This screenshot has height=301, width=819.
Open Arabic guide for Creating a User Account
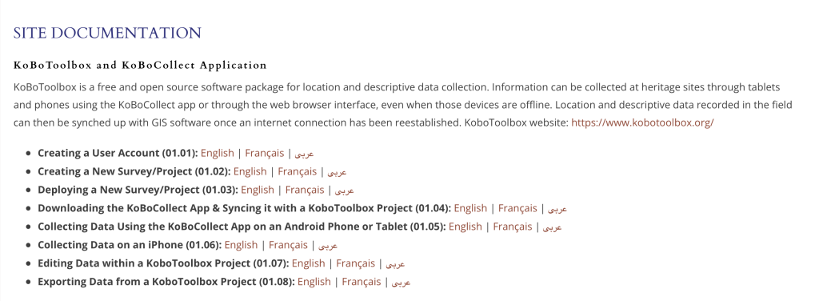[304, 155]
